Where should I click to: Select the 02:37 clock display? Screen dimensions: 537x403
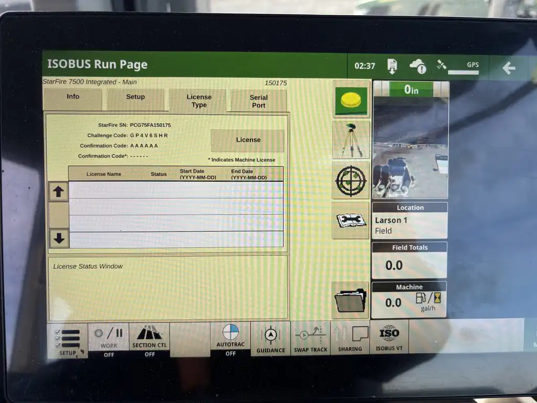365,66
